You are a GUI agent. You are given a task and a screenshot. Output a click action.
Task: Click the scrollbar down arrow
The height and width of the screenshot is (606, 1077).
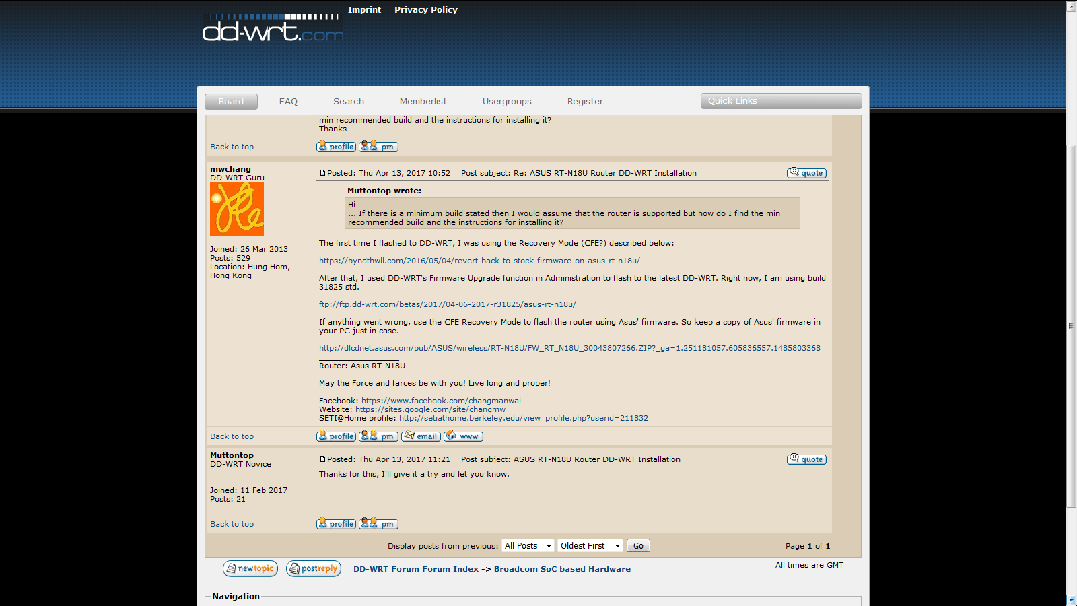1071,599
